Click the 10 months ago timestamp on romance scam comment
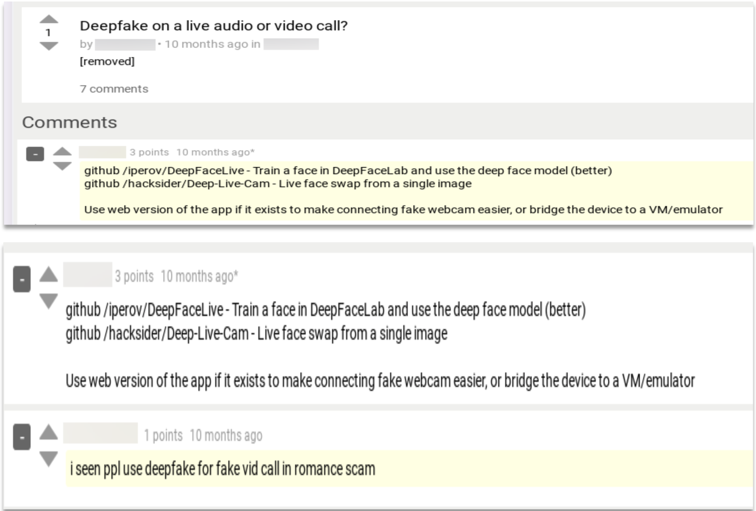 pyautogui.click(x=226, y=436)
